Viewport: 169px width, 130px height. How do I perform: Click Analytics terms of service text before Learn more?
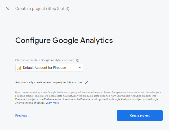(x=30, y=103)
